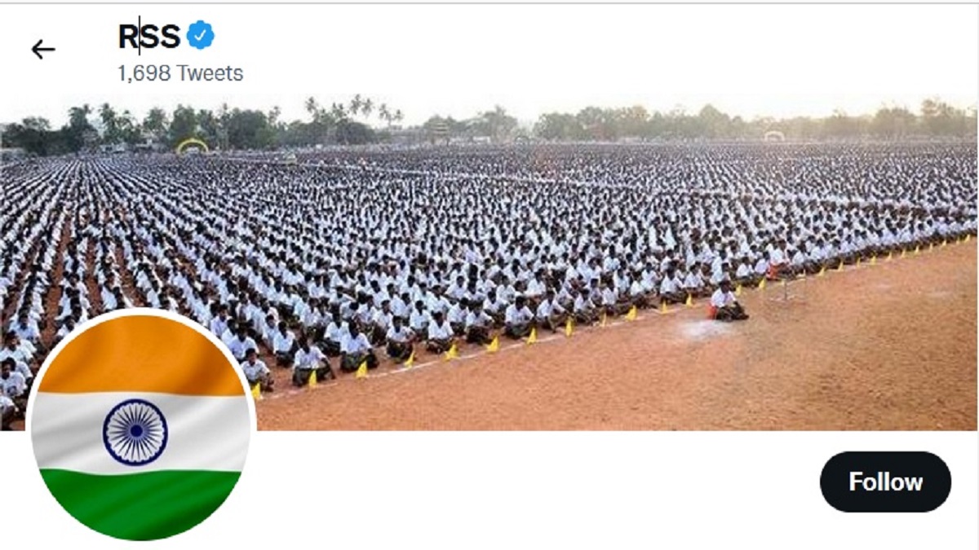This screenshot has height=550, width=979.
Task: Click the yellow arch in banner background
Action: pos(193,146)
